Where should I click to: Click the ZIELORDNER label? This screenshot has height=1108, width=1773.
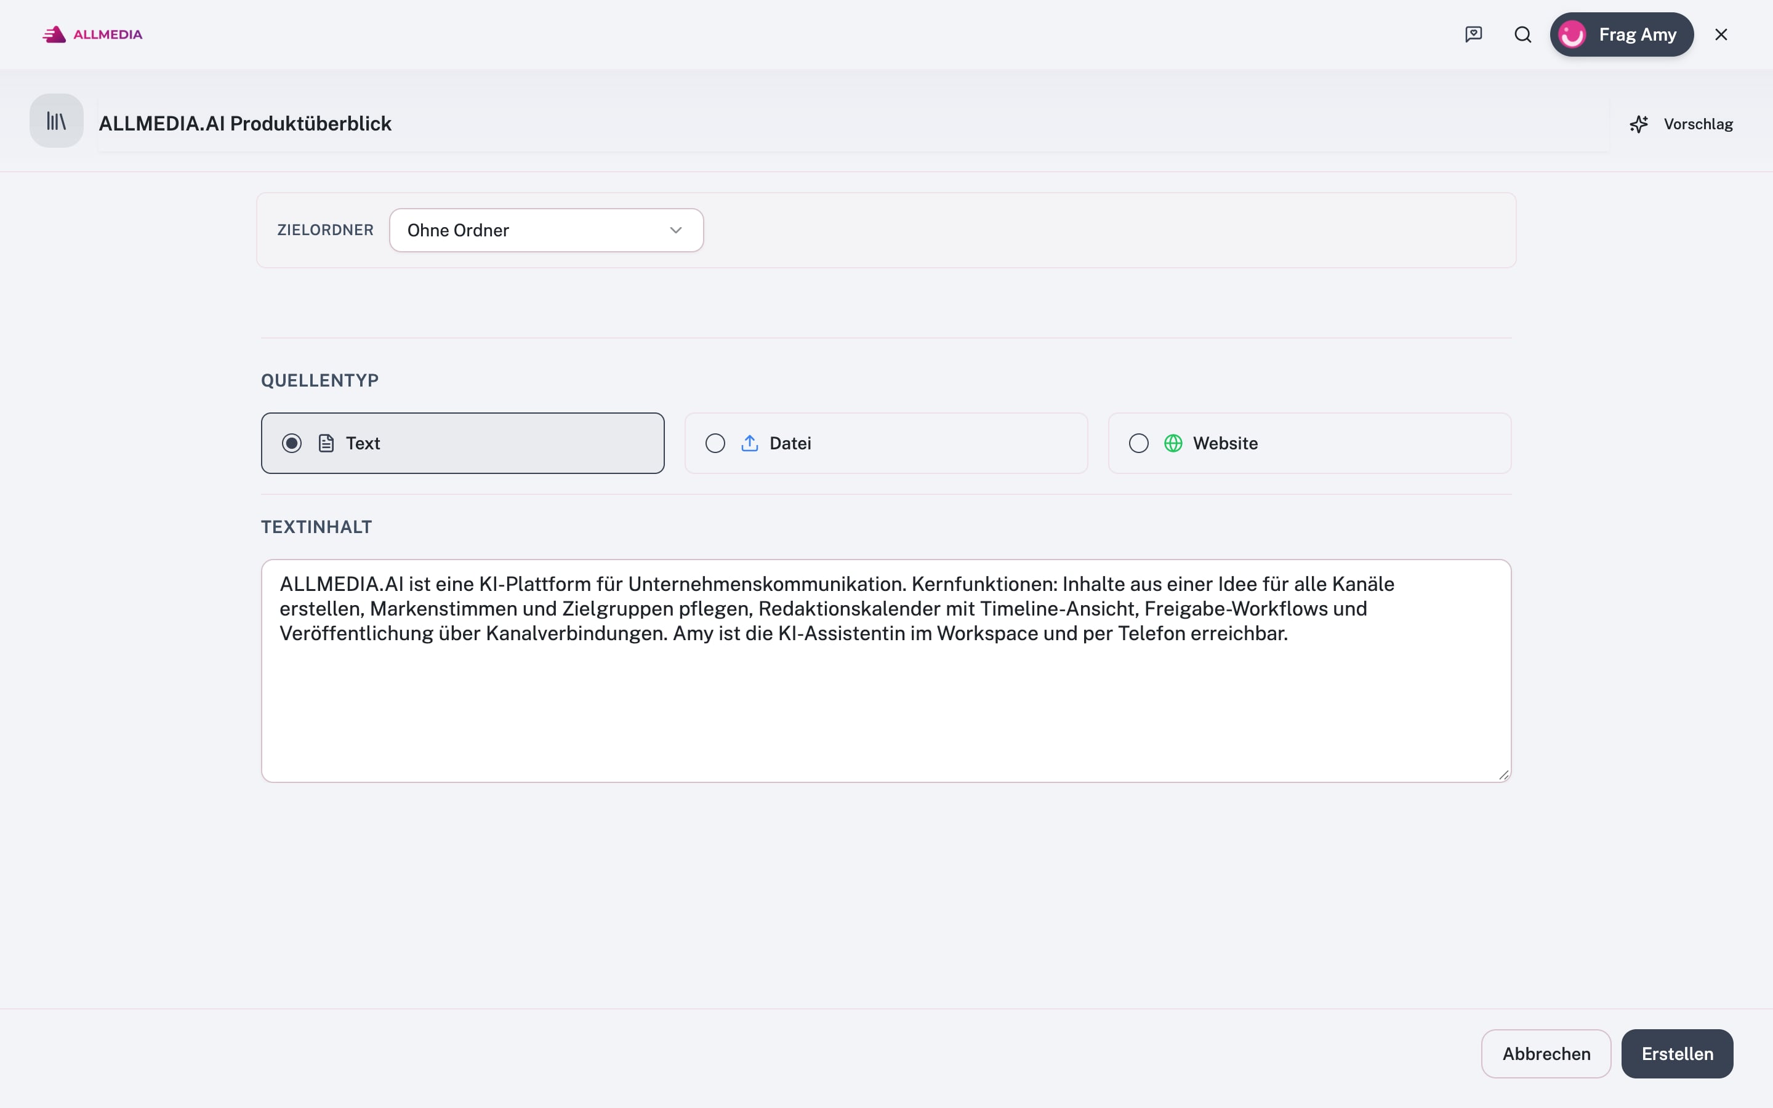325,230
